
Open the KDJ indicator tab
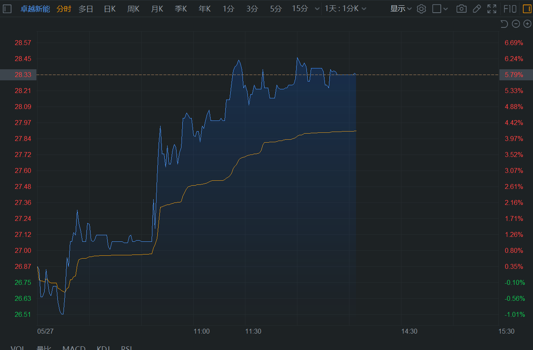click(x=103, y=348)
